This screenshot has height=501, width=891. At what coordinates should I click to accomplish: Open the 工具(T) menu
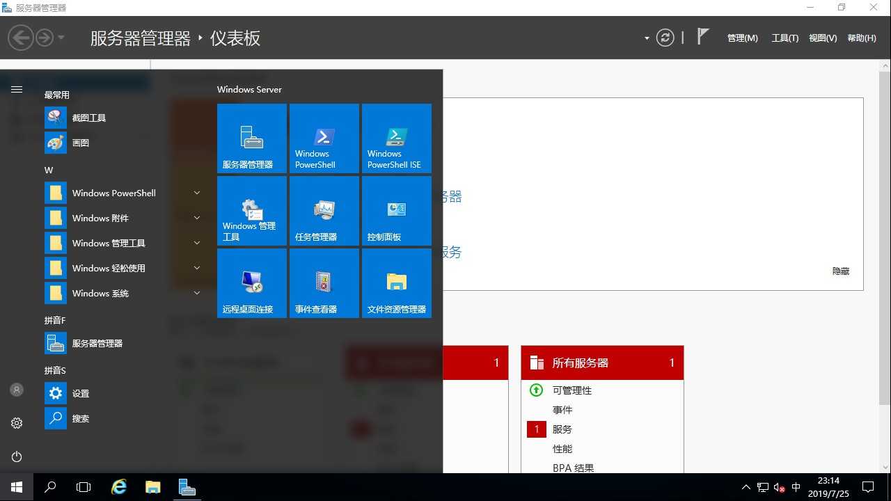click(x=785, y=38)
